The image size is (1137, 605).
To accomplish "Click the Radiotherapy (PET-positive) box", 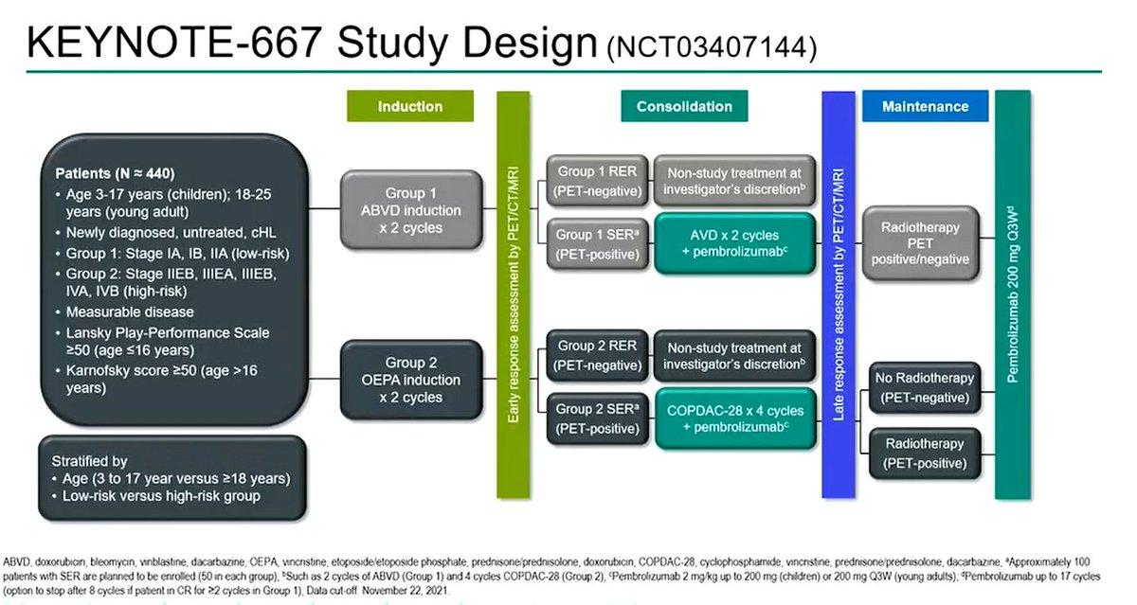I will (x=924, y=453).
